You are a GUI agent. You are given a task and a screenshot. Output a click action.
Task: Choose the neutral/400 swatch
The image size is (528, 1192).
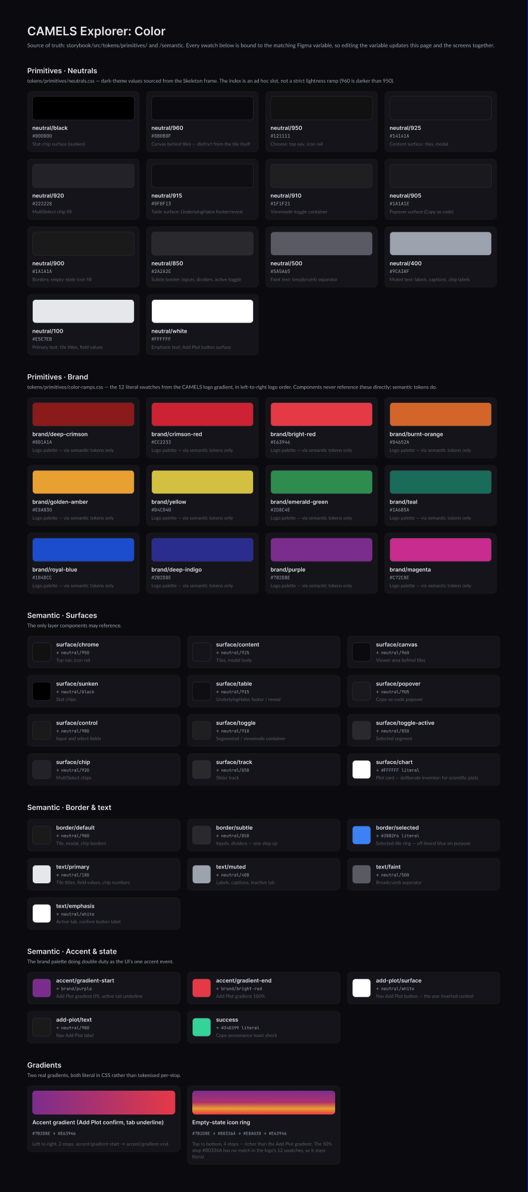440,244
